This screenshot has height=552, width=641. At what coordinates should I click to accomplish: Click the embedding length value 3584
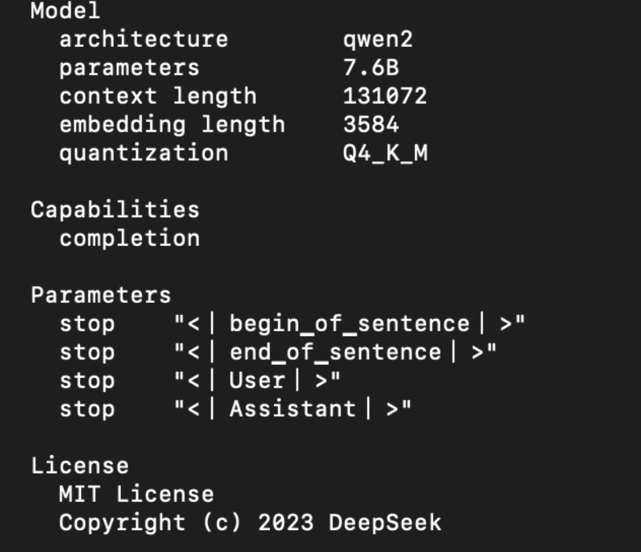[x=370, y=125]
